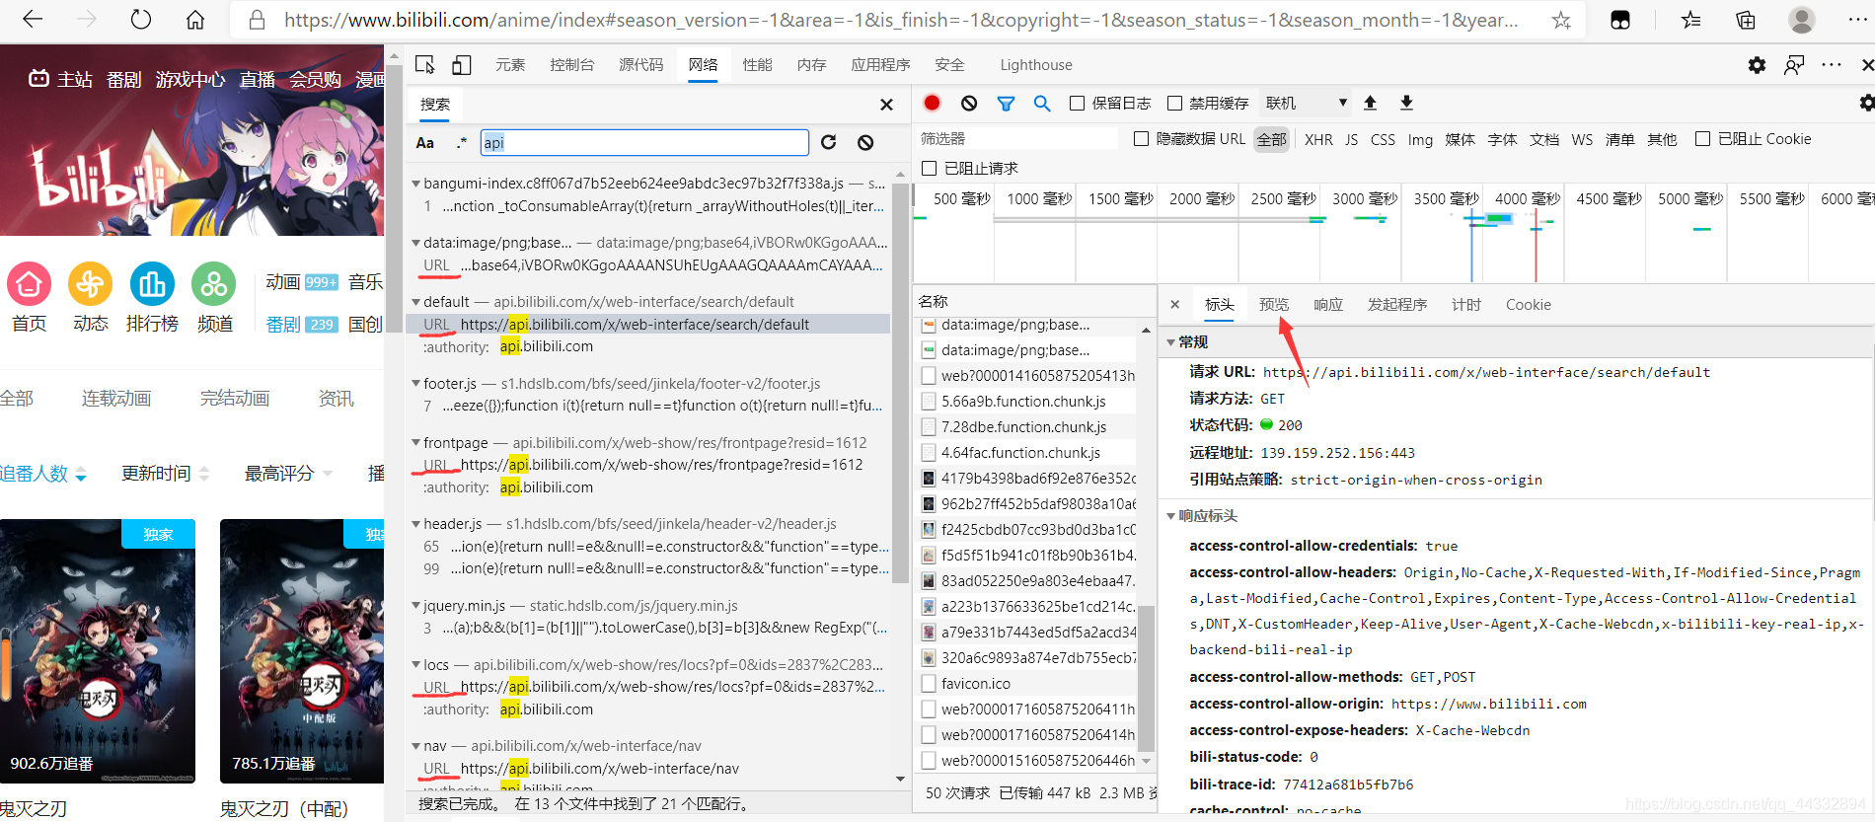Enable 保留日志 preserve log checkbox
Screen dimensions: 1875x822
[x=1078, y=103]
